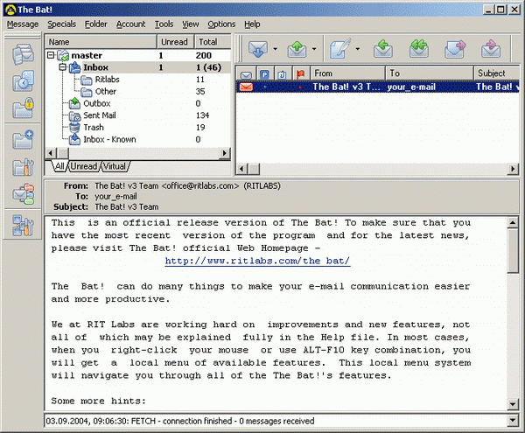Open the Inbox - Known folder
This screenshot has height=433, width=525.
pos(109,140)
